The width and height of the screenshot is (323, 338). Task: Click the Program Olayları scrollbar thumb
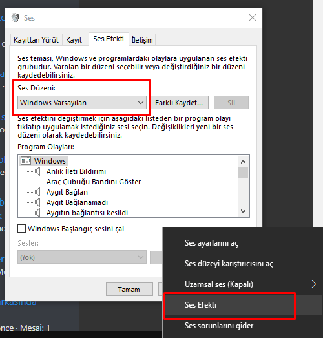point(244,173)
